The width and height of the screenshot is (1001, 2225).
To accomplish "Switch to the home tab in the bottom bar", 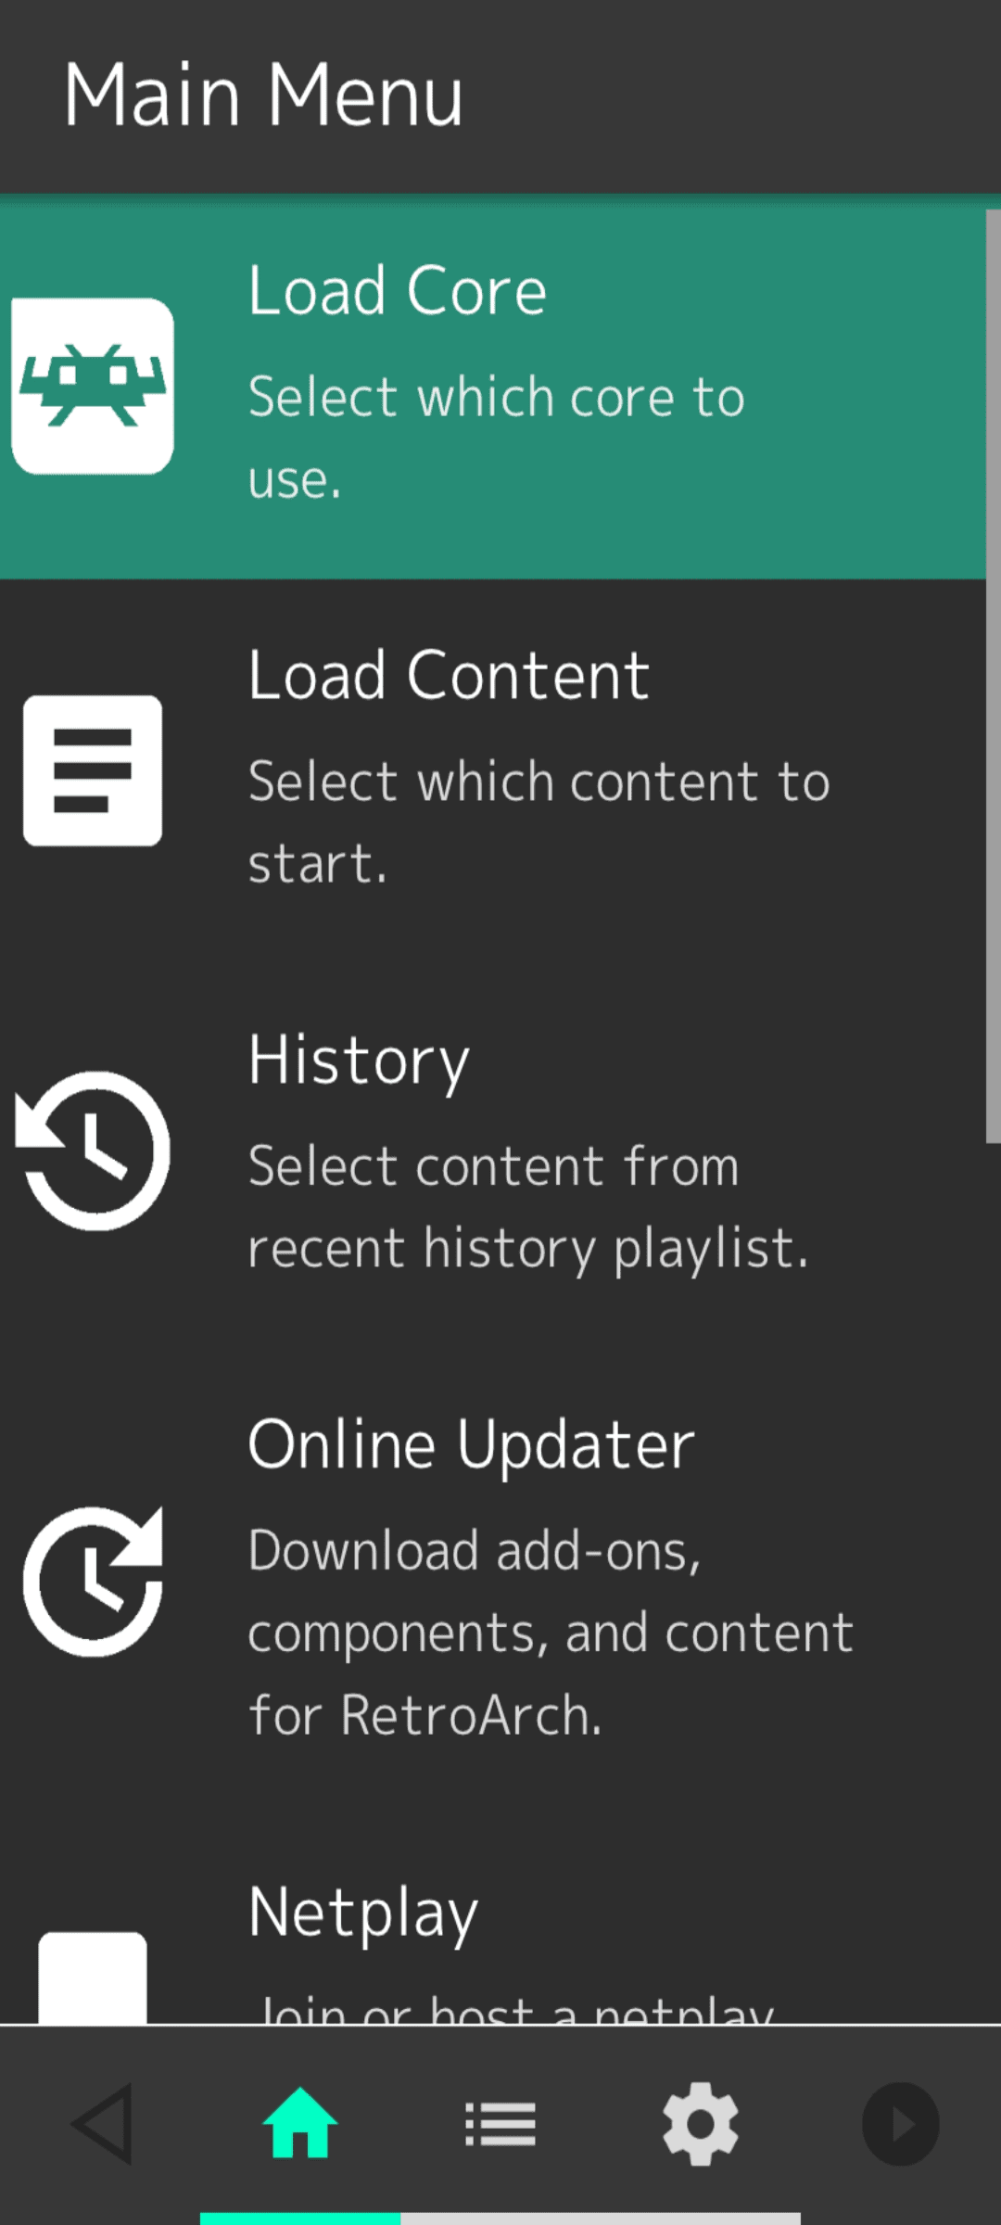I will 300,2123.
